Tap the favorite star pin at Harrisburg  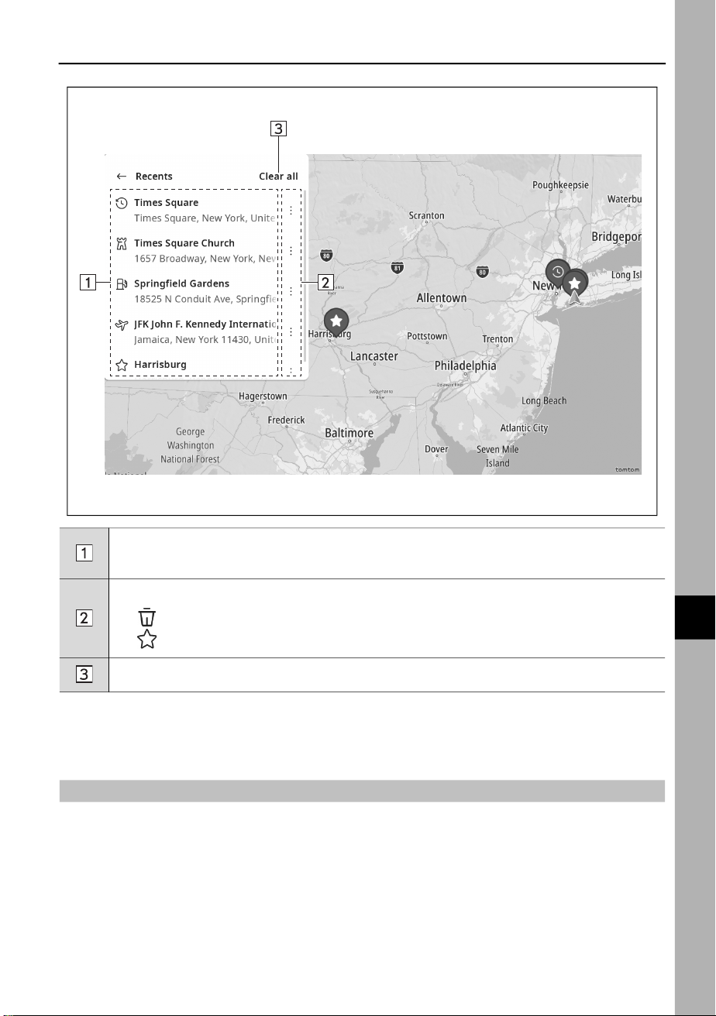[x=336, y=321]
